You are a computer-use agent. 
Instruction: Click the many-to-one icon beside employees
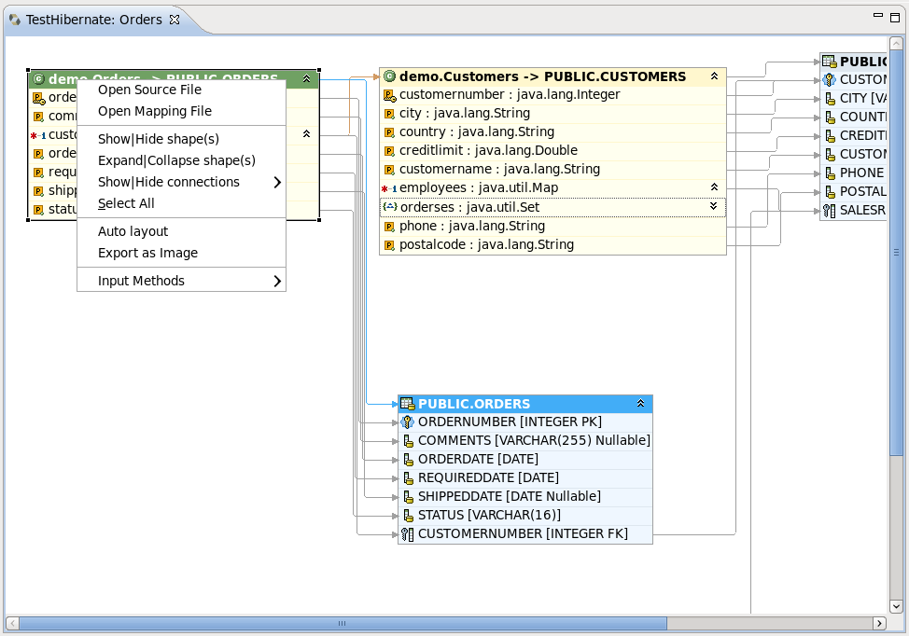pos(389,188)
